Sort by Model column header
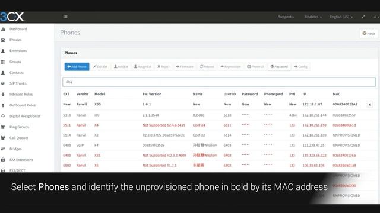This screenshot has height=213, width=380. point(100,94)
